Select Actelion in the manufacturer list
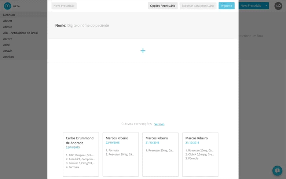Viewport: 286px width, 179px height. pyautogui.click(x=8, y=57)
